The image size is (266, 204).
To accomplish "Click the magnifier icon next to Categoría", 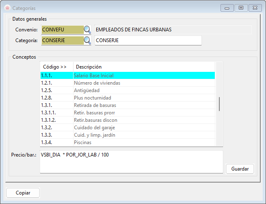I will (x=87, y=40).
